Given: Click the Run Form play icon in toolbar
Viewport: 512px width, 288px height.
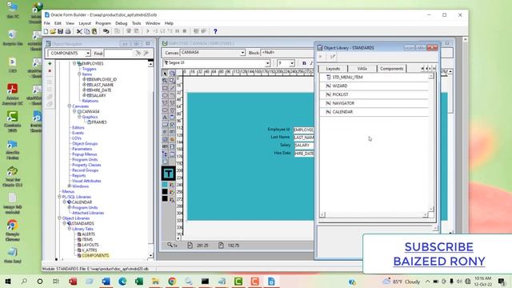Looking at the screenshot, I should [148, 31].
